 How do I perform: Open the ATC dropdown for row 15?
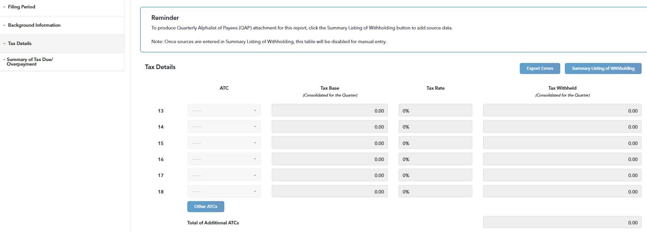(x=224, y=143)
